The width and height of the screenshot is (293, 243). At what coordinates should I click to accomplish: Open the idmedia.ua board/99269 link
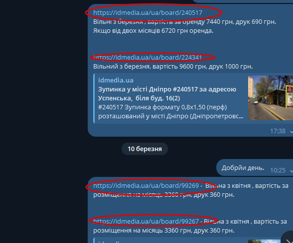pyautogui.click(x=146, y=186)
